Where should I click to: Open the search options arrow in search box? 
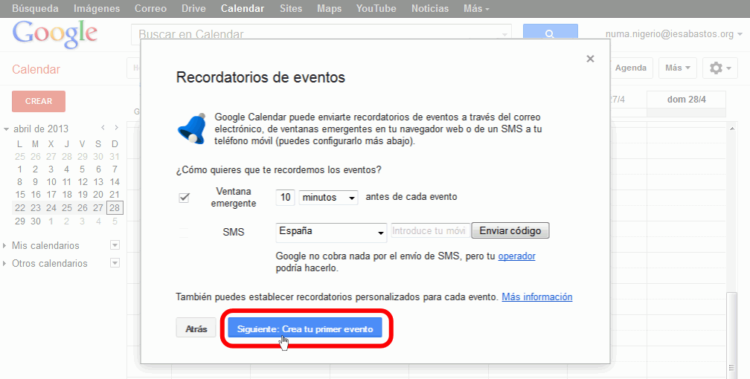tap(504, 35)
